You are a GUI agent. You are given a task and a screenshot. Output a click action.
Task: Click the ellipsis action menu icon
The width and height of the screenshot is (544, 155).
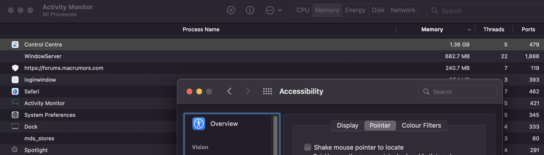click(x=270, y=10)
